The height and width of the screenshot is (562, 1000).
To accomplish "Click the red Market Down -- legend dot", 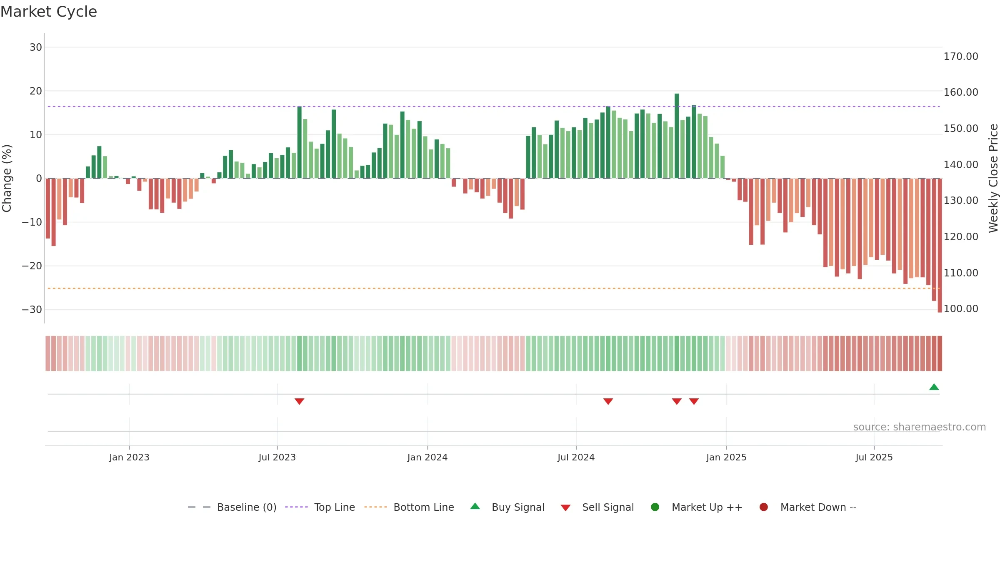I will click(x=764, y=507).
